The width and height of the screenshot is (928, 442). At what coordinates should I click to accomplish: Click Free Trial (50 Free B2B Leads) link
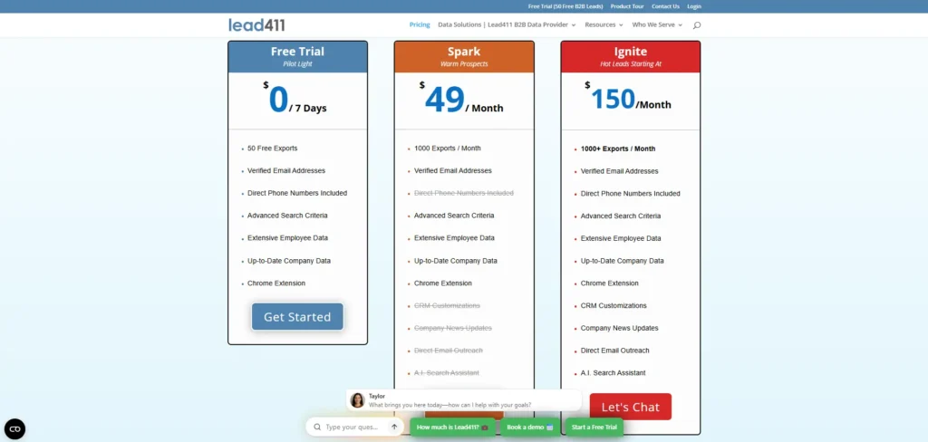pos(565,6)
